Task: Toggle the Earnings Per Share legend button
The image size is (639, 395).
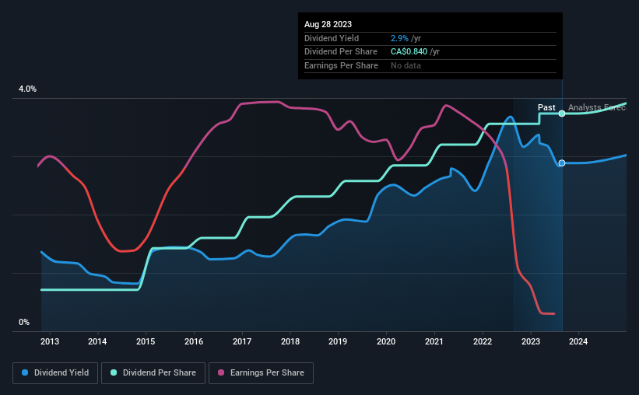Action: click(x=261, y=373)
